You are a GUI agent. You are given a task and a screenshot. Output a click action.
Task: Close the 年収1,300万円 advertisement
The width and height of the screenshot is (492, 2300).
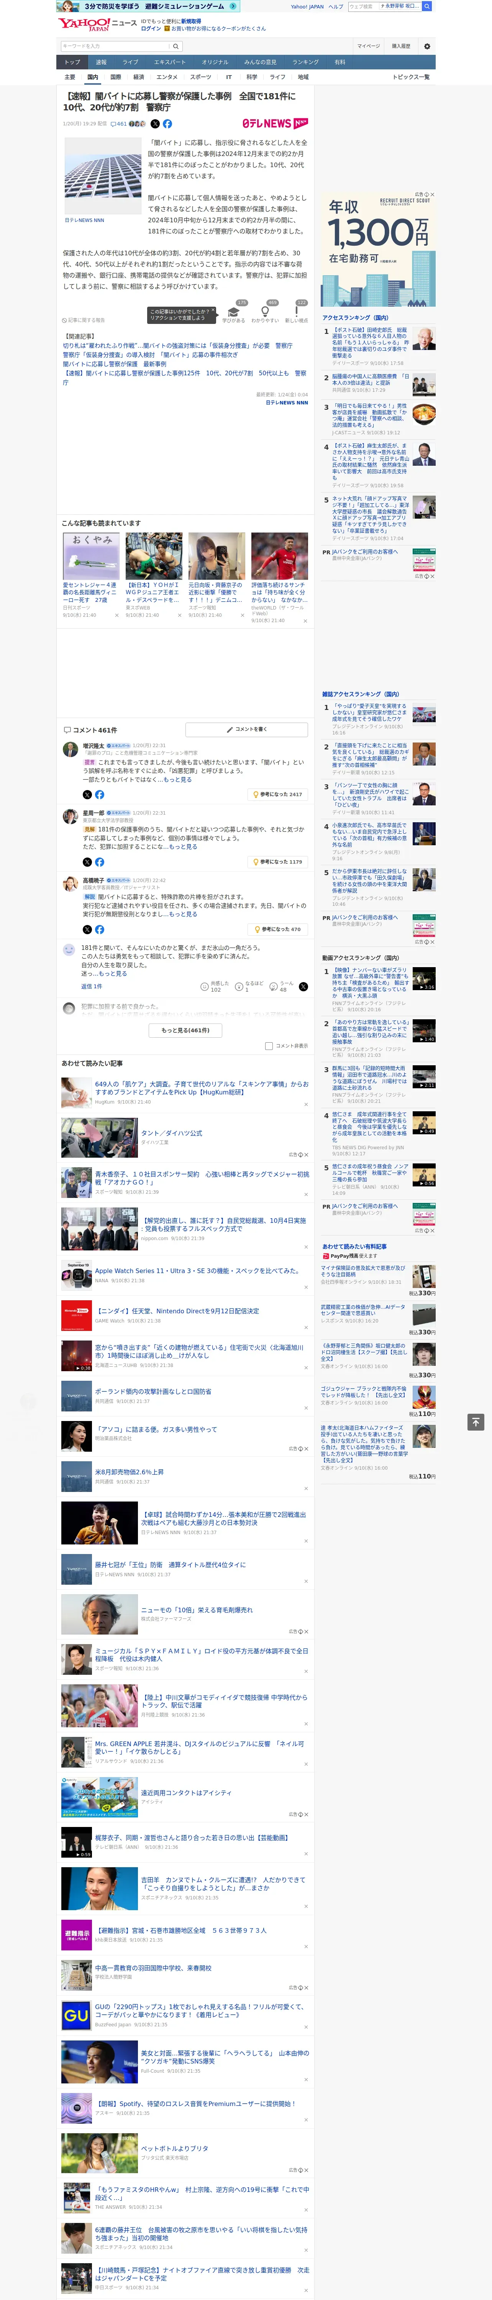tap(432, 195)
